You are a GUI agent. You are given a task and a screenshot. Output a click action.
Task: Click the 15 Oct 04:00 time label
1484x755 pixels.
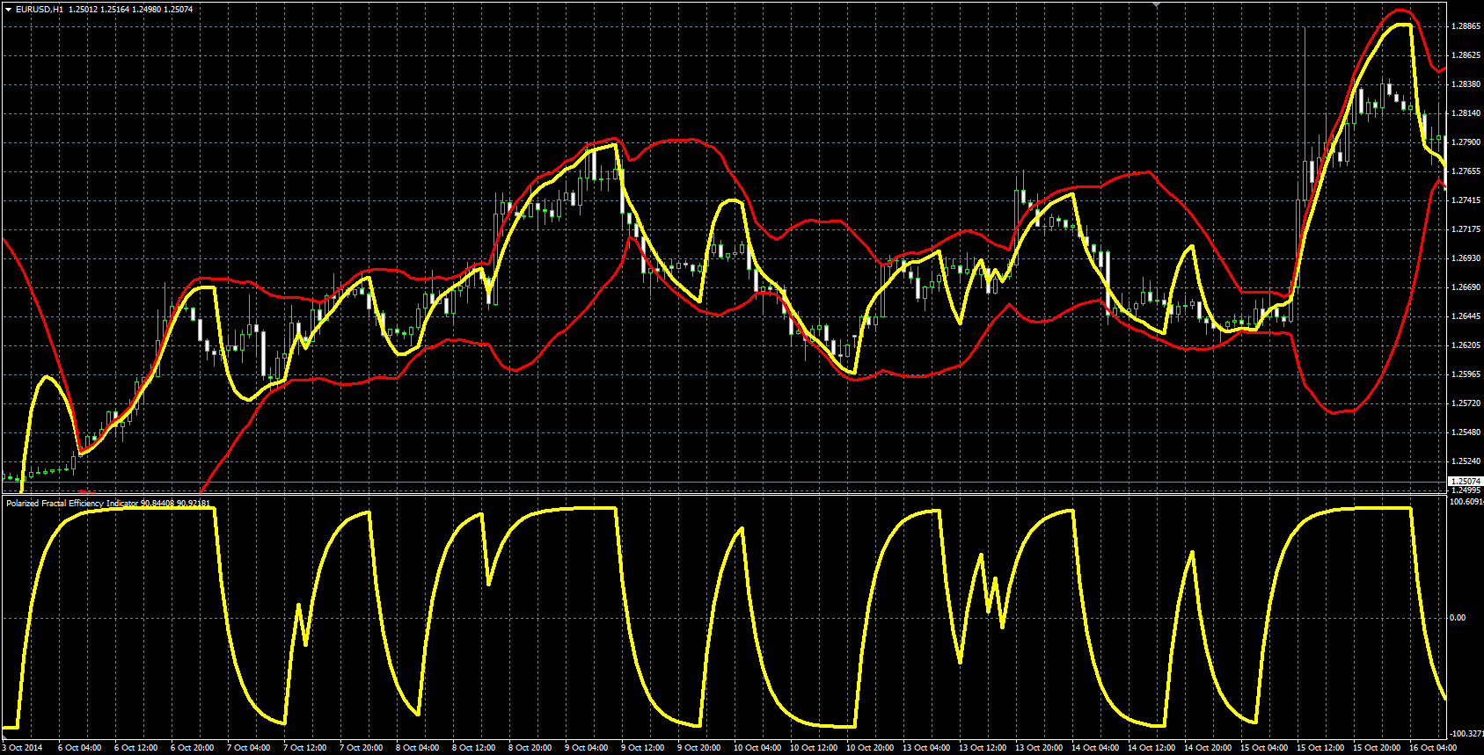click(1264, 748)
